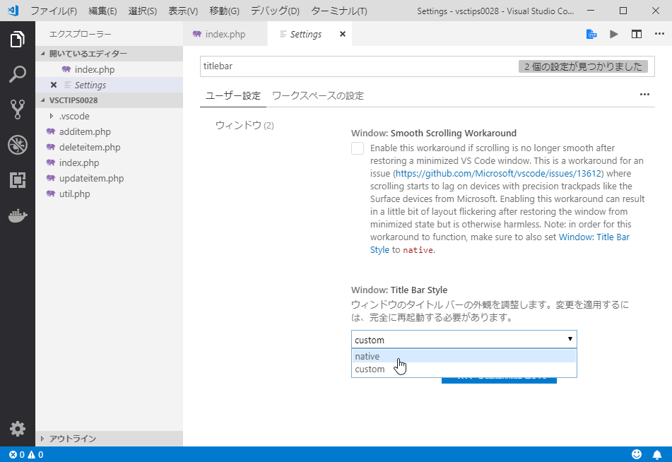Open notifications with the bell icon
The height and width of the screenshot is (462, 672).
point(656,454)
